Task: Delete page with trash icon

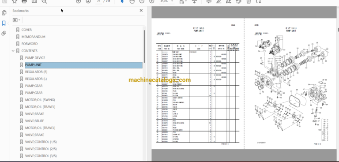Action: (x=249, y=1)
